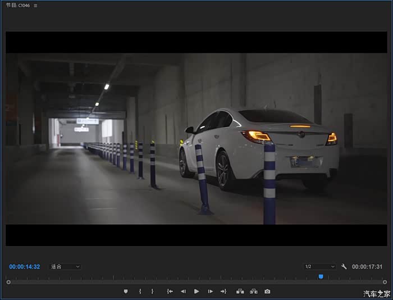Image resolution: width=393 pixels, height=300 pixels.
Task: Step forward one frame
Action: pos(211,291)
